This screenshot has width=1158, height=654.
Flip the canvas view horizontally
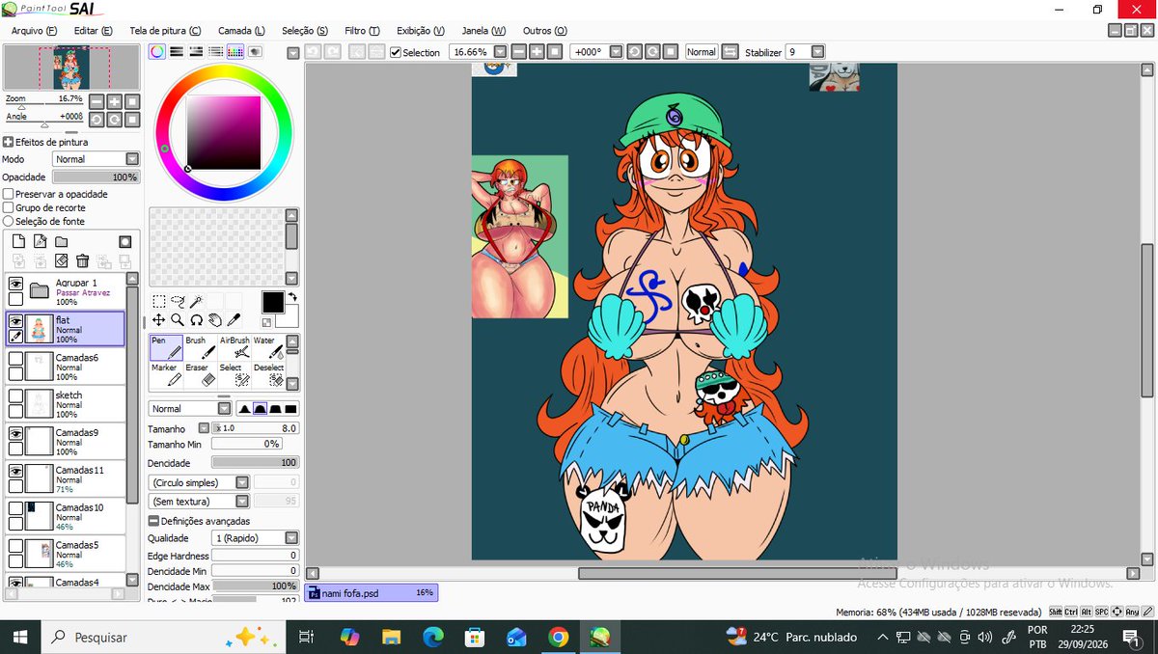pyautogui.click(x=730, y=52)
